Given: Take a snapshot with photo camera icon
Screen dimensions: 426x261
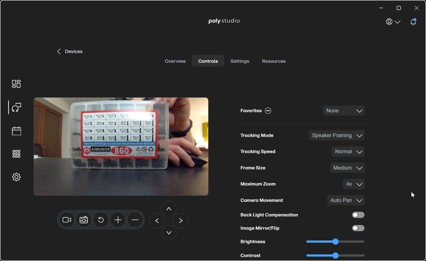Looking at the screenshot, I should 83,220.
